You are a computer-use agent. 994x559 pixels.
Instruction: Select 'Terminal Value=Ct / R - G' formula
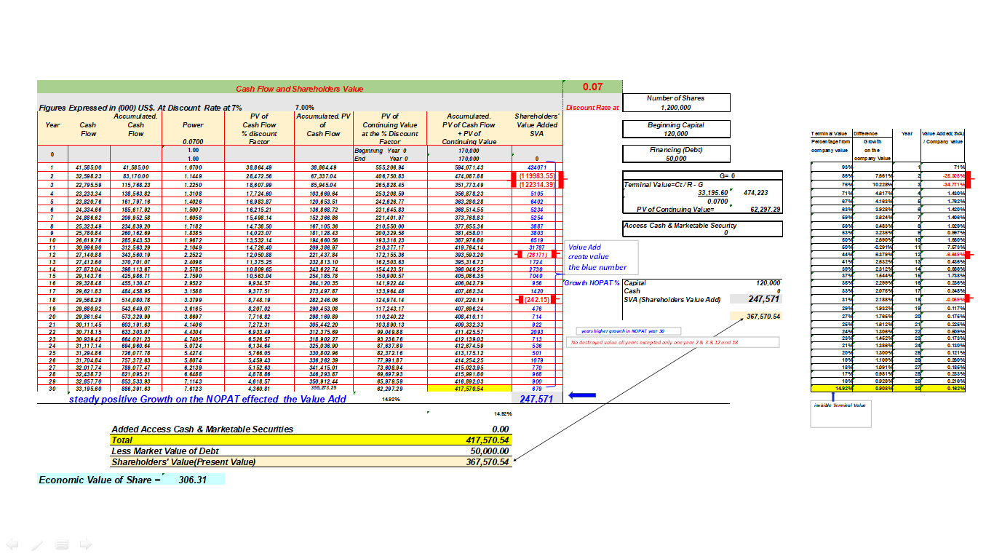(664, 185)
